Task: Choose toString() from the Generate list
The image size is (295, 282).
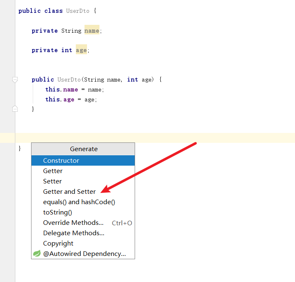Action: (x=57, y=212)
